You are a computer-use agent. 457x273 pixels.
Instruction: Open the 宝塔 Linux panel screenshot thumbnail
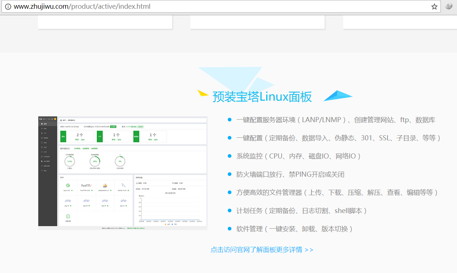pos(123,173)
